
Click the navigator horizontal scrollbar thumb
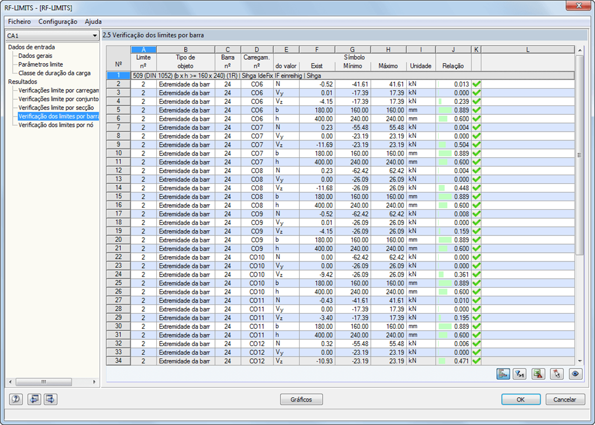44,382
